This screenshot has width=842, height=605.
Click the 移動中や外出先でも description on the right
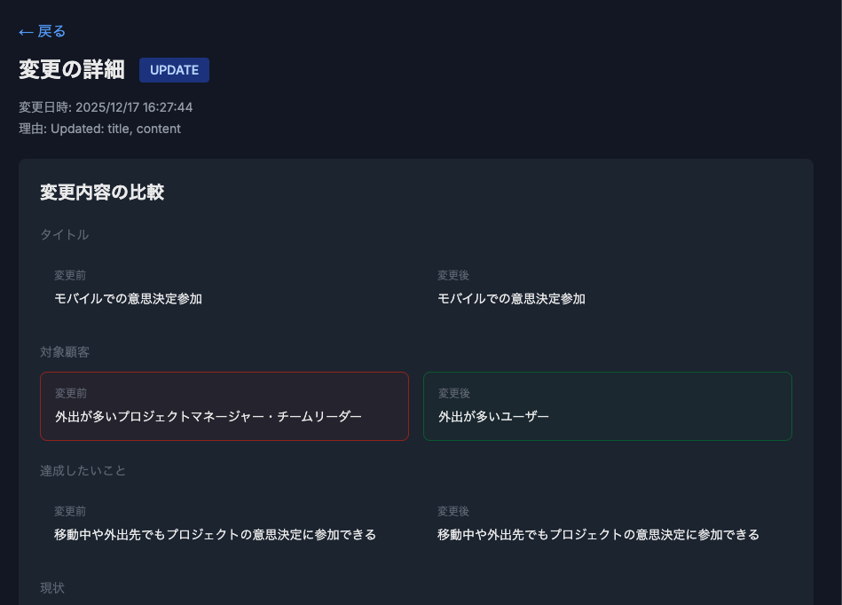(598, 535)
